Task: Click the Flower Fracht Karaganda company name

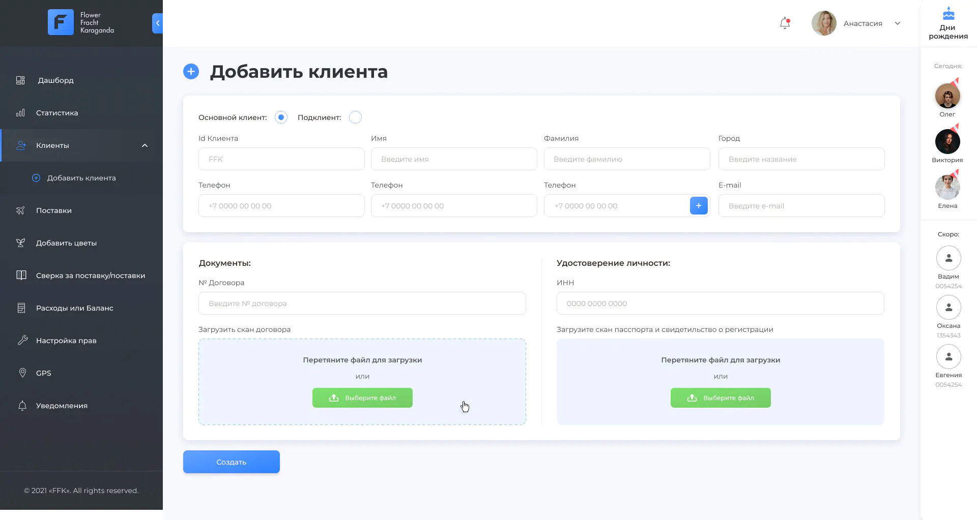Action: [97, 23]
